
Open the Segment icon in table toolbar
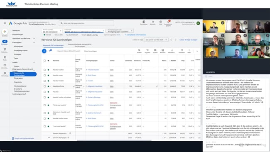click(x=147, y=50)
